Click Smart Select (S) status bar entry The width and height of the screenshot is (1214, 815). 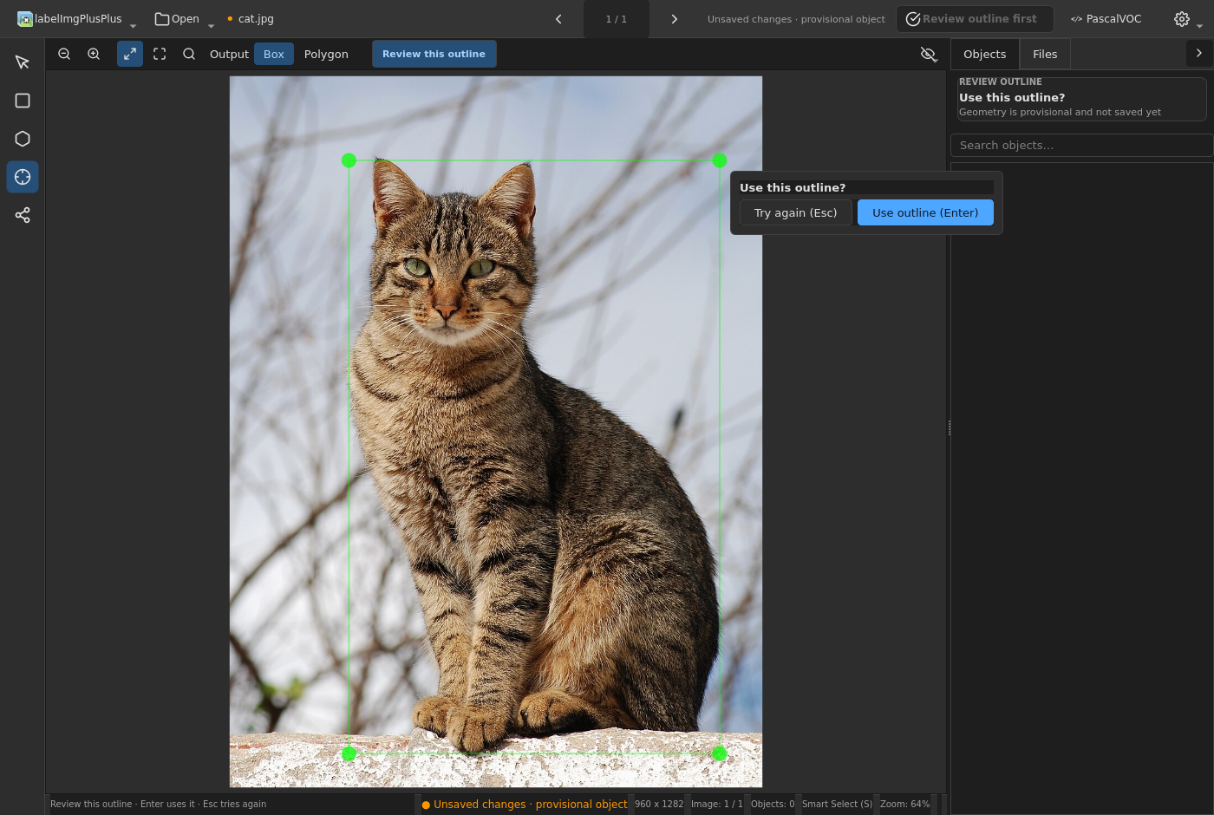pyautogui.click(x=837, y=804)
